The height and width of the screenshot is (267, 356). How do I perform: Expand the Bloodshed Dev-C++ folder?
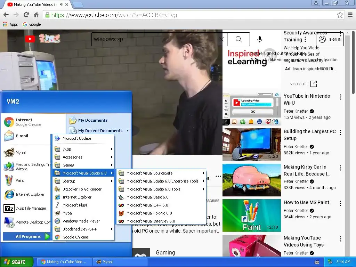(83, 229)
